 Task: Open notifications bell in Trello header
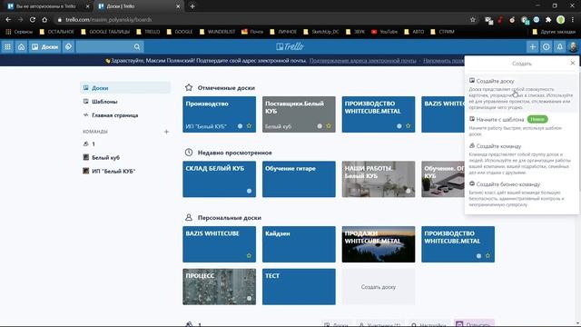560,46
